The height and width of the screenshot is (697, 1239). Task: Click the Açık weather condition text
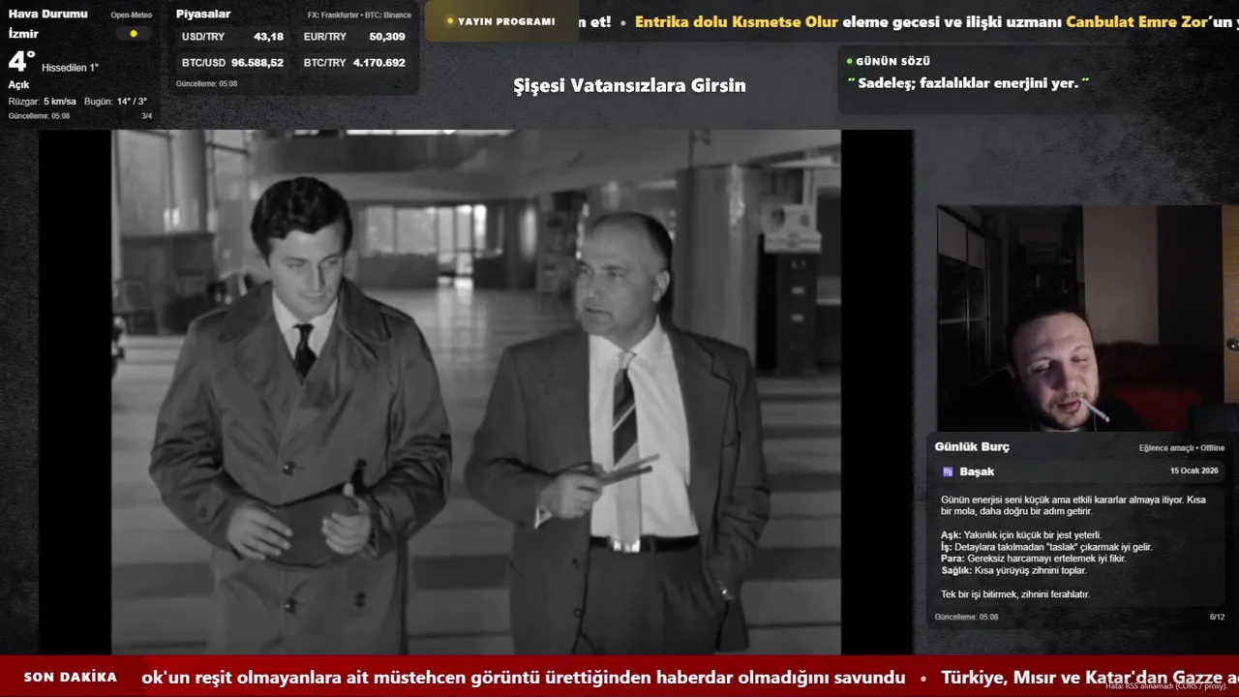[18, 85]
